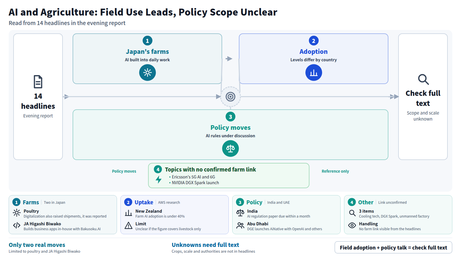The height and width of the screenshot is (259, 461).
Task: Click the Reference only label
Action: tap(335, 171)
